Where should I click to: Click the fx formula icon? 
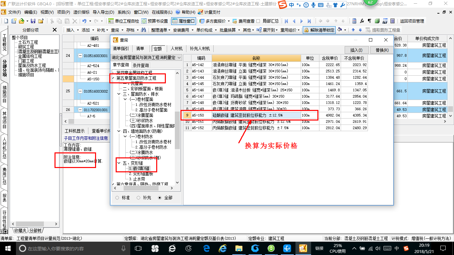click(362, 21)
